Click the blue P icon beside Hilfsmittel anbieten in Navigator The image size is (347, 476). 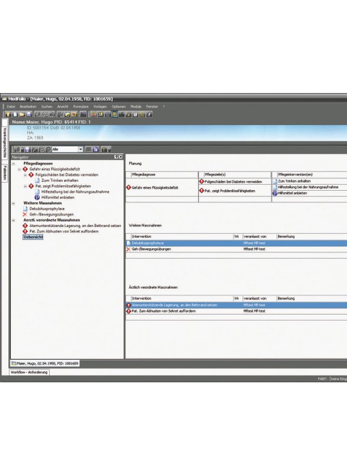[x=37, y=198]
